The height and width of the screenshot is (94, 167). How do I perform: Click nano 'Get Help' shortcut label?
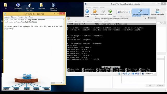(75, 69)
